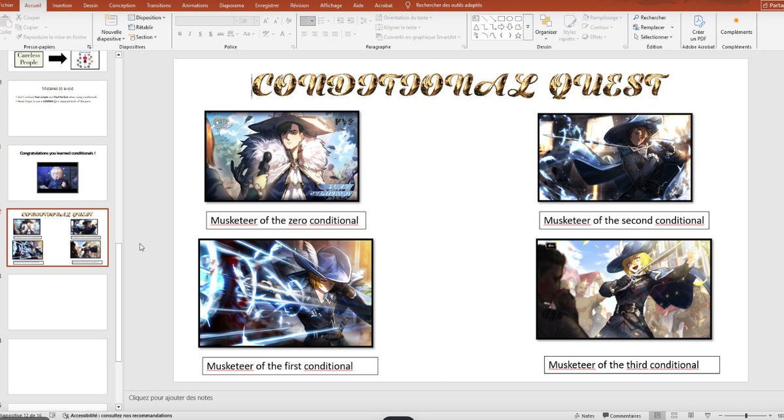The width and height of the screenshot is (784, 420).
Task: Open the Fichier menu
Action: 7,5
